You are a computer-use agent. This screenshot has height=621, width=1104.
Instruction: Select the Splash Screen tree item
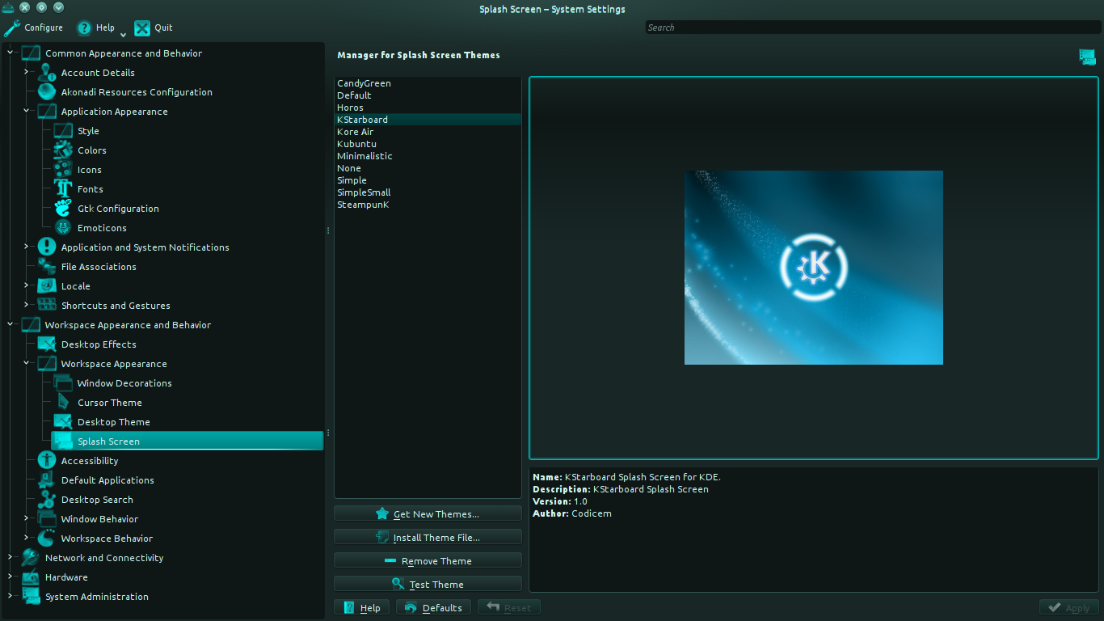click(x=187, y=441)
